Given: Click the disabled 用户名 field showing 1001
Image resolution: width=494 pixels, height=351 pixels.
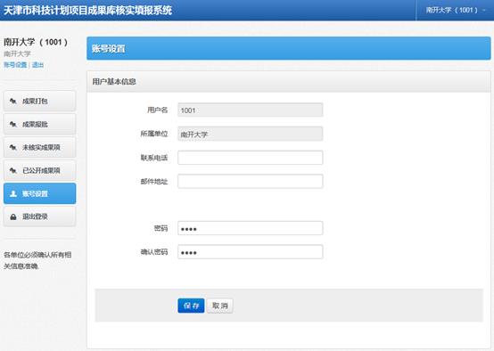Looking at the screenshot, I should tap(251, 110).
